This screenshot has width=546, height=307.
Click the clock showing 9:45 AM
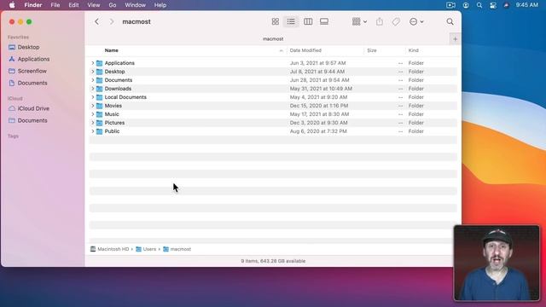[x=527, y=5]
